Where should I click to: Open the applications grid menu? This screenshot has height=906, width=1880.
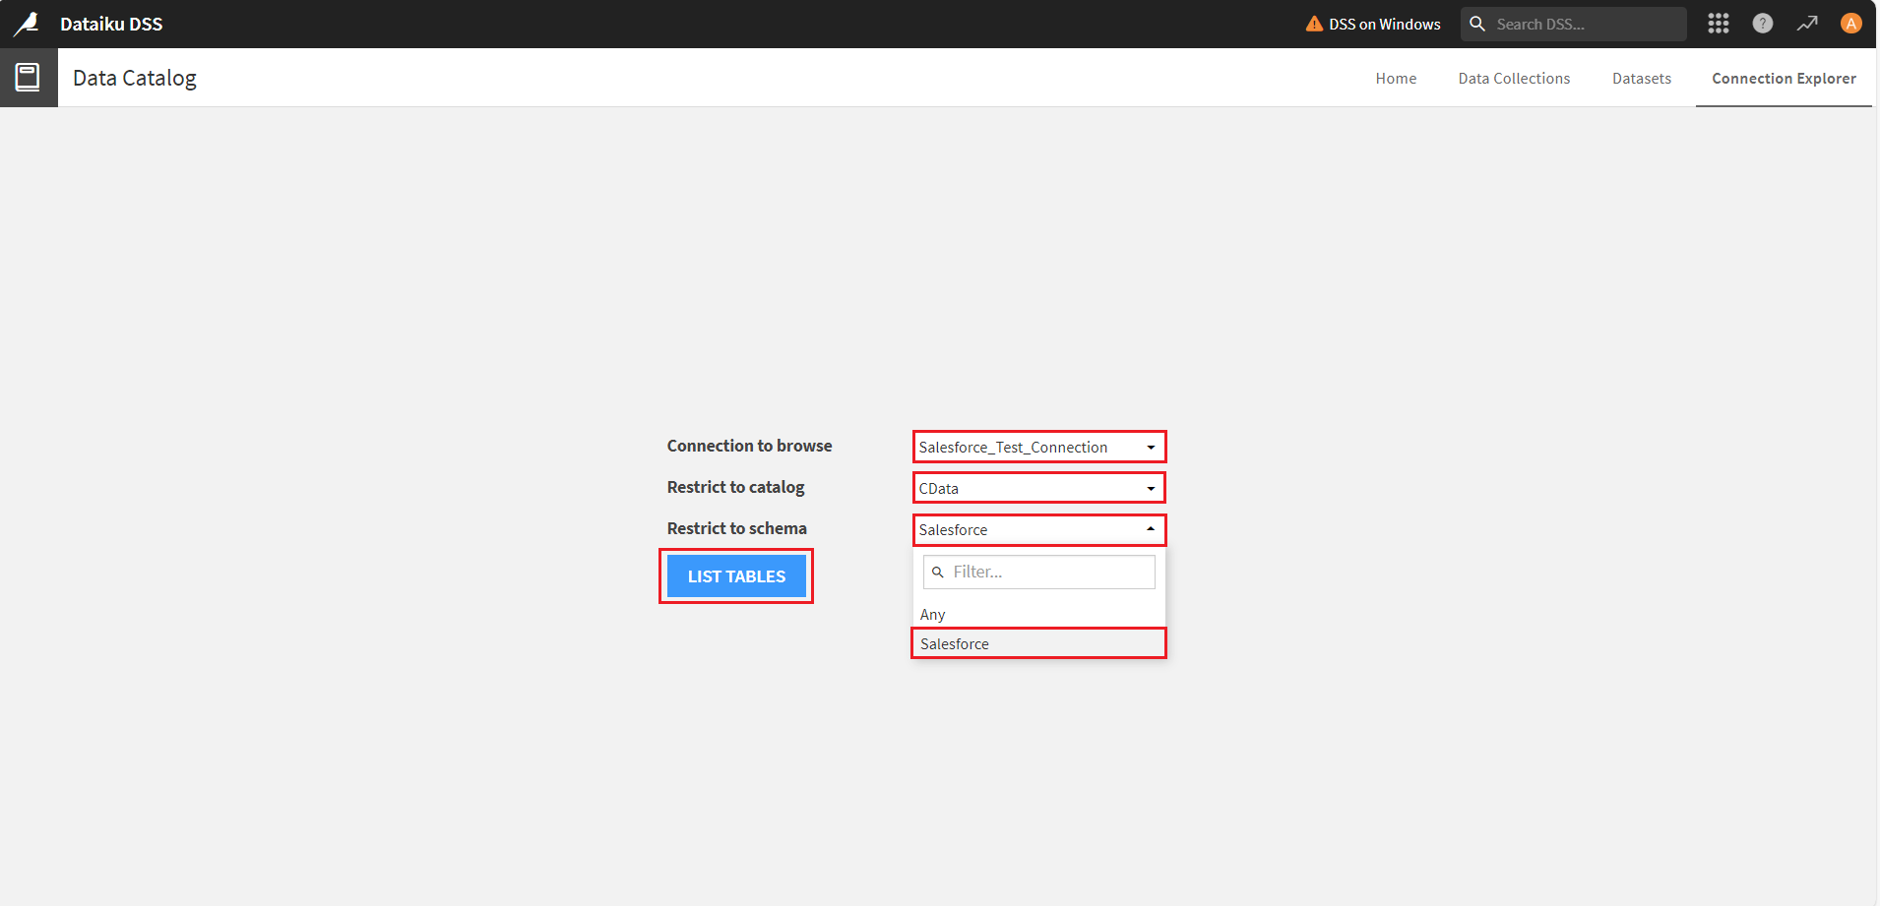coord(1718,24)
